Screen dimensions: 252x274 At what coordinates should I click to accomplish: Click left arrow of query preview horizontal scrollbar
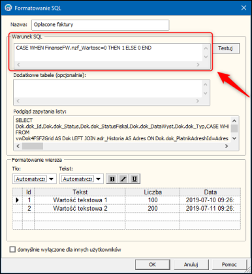pos(18,146)
